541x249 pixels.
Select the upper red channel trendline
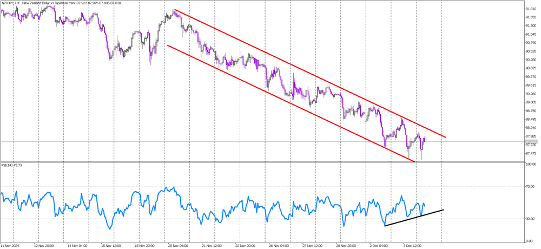click(311, 74)
